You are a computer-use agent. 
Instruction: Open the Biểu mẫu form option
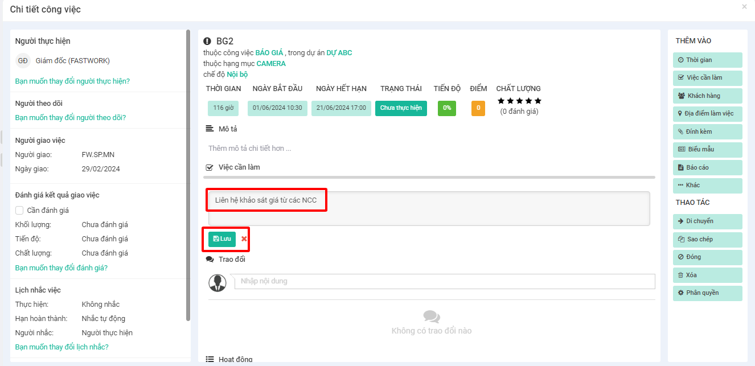[707, 149]
